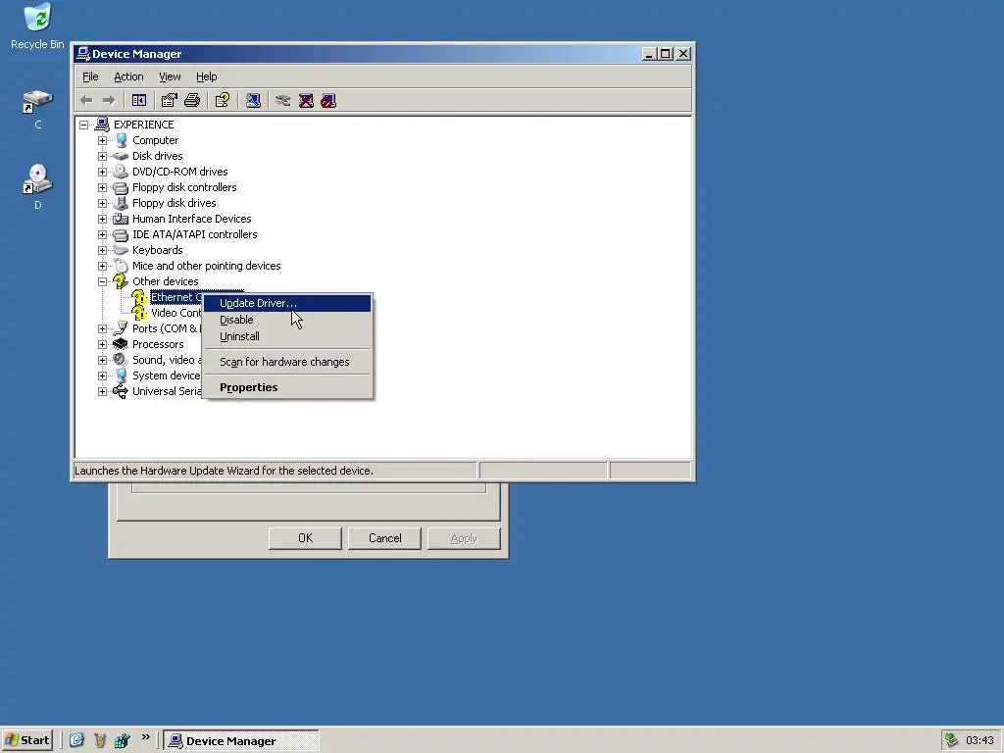Viewport: 1004px width, 753px height.
Task: Open the Help menu
Action: [206, 76]
